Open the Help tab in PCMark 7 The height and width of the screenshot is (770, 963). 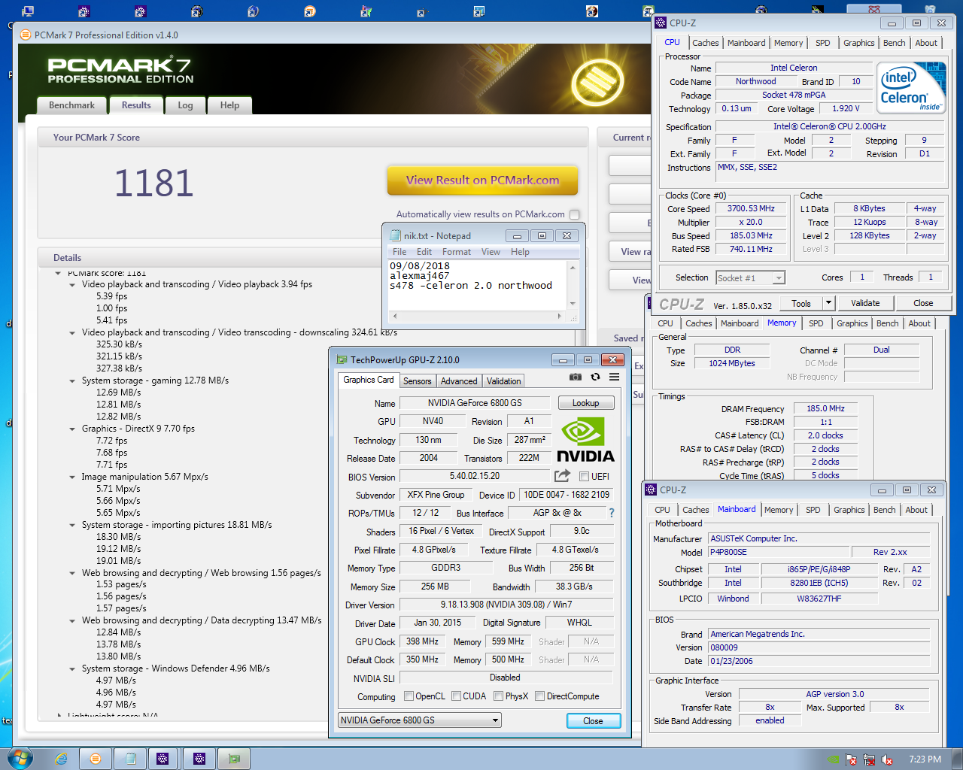pyautogui.click(x=229, y=105)
